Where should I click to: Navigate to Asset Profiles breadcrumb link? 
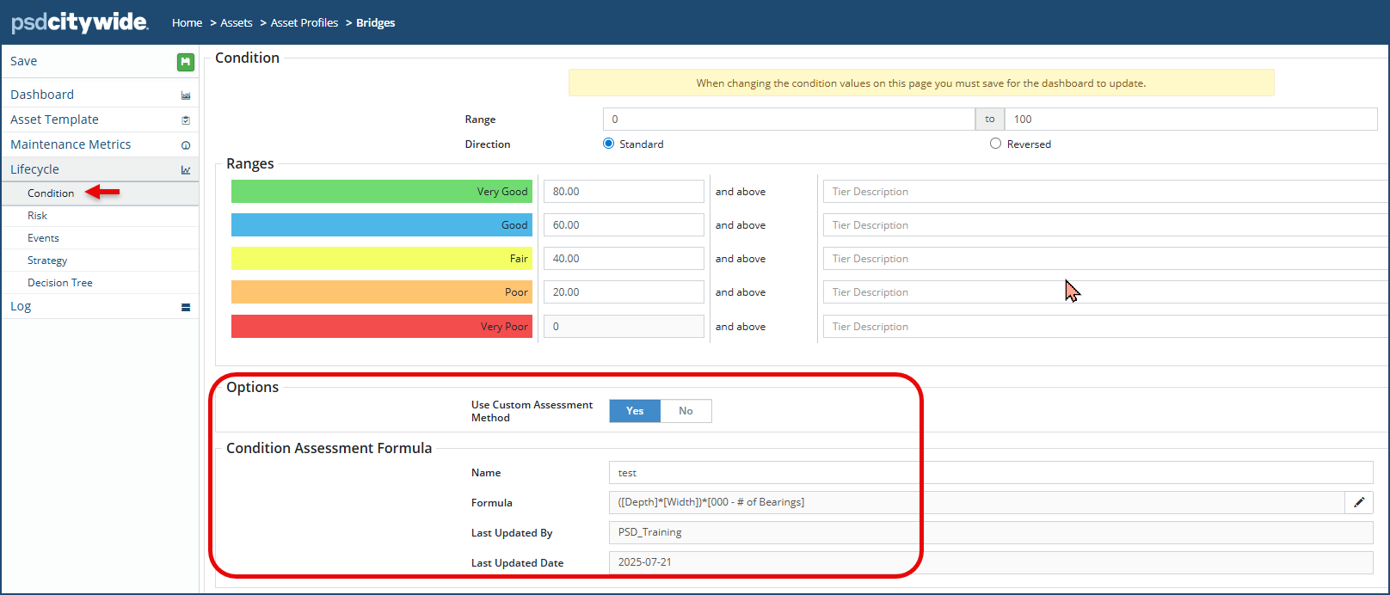304,23
